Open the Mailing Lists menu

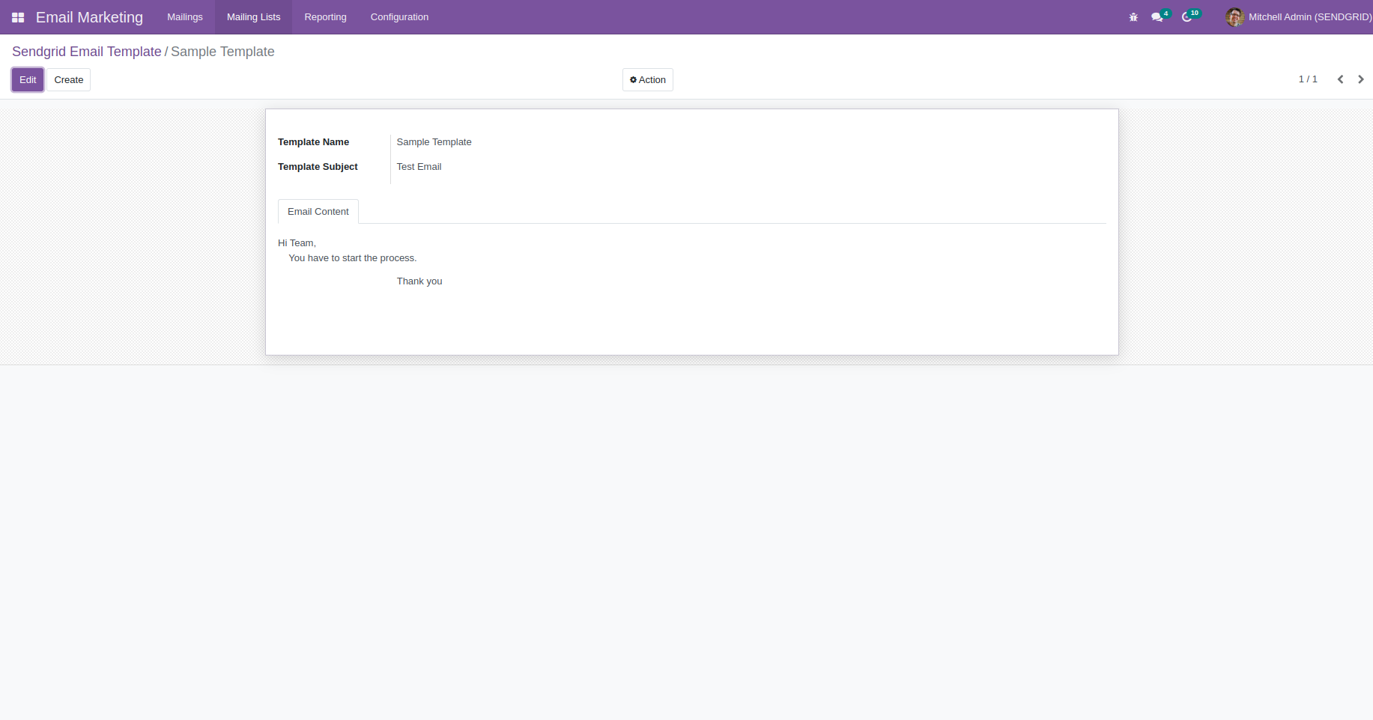[x=254, y=17]
